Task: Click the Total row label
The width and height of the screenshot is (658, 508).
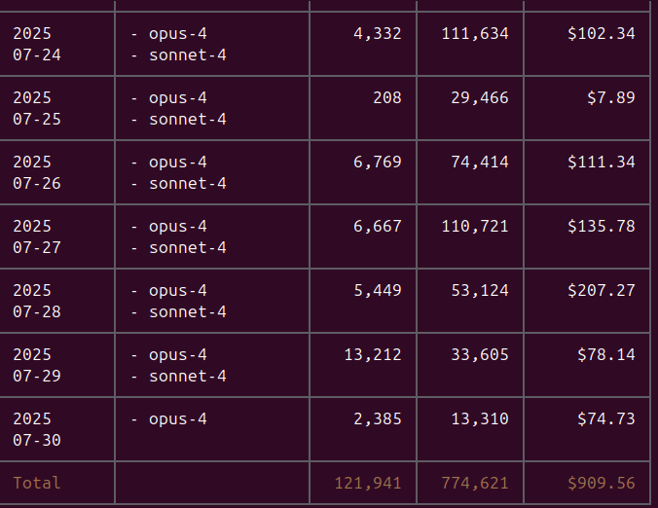Action: [x=37, y=483]
